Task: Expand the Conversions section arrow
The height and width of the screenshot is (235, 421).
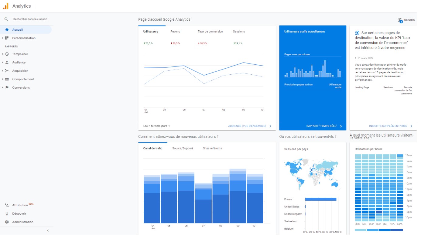Action: click(x=3, y=87)
